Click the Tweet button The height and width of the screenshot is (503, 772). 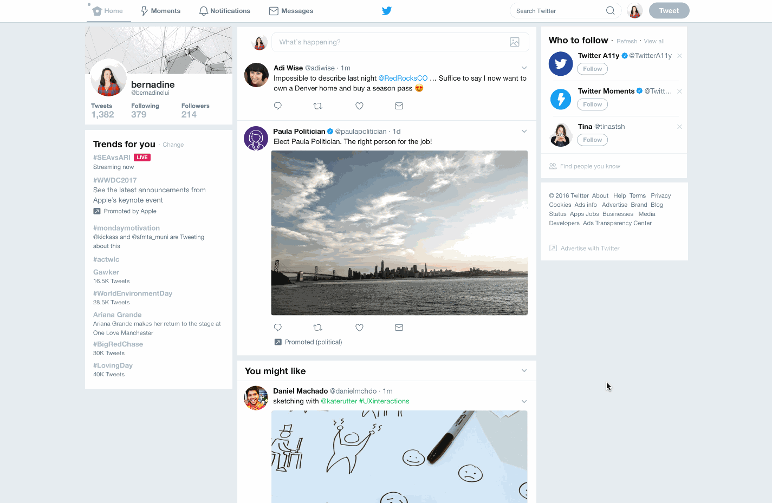(x=669, y=11)
